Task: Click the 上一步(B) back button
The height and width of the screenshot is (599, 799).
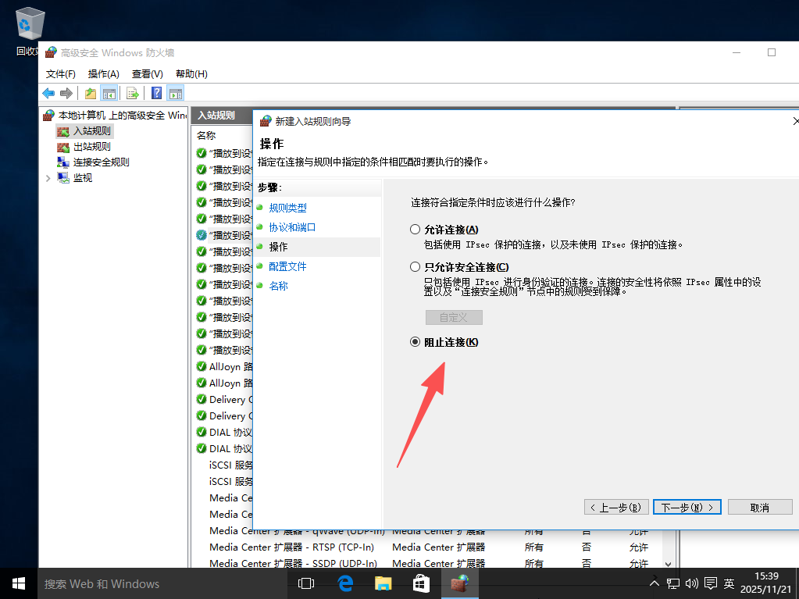Action: pos(616,508)
